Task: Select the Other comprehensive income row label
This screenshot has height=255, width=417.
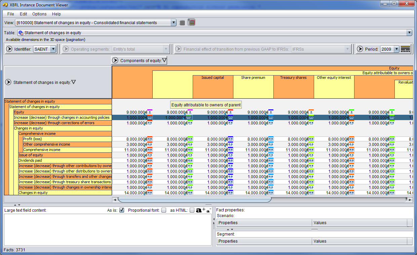Action: pos(67,144)
